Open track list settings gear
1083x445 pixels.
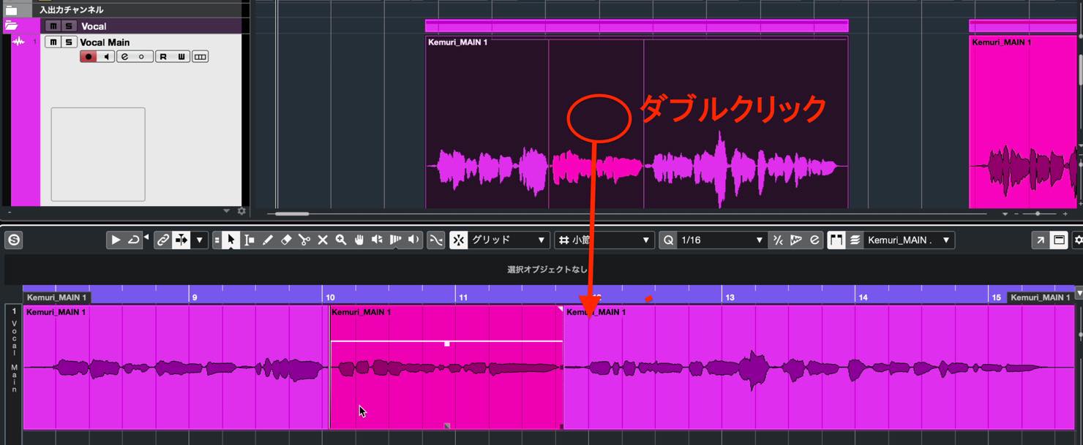(x=242, y=211)
